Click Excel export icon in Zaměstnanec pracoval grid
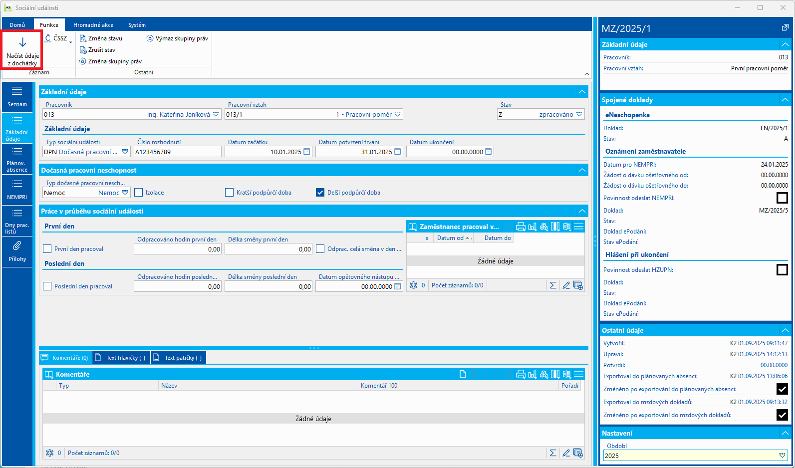Image resolution: width=795 pixels, height=468 pixels. point(567,227)
